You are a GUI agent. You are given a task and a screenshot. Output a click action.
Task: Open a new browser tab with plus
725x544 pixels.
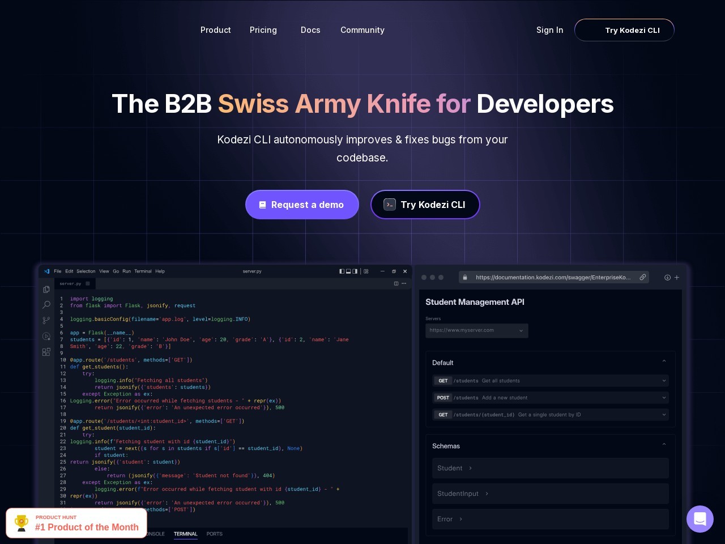[x=676, y=278]
